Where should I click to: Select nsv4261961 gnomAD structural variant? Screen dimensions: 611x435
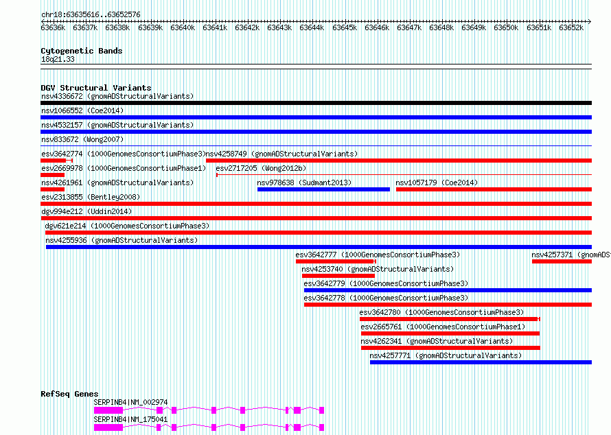(117, 183)
